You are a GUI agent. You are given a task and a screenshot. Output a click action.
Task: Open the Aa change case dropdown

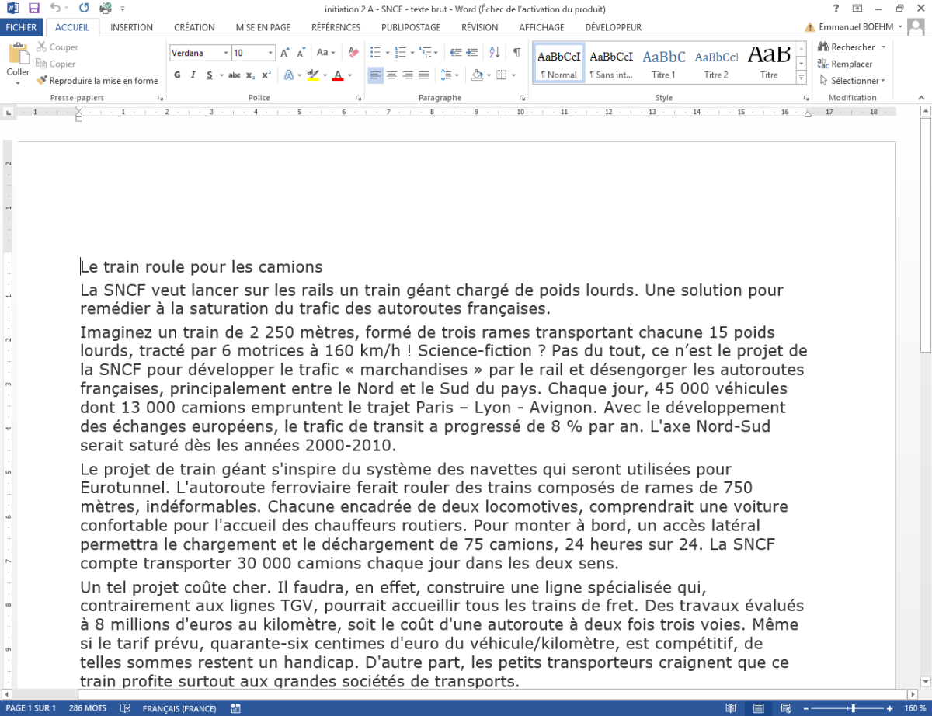point(327,53)
